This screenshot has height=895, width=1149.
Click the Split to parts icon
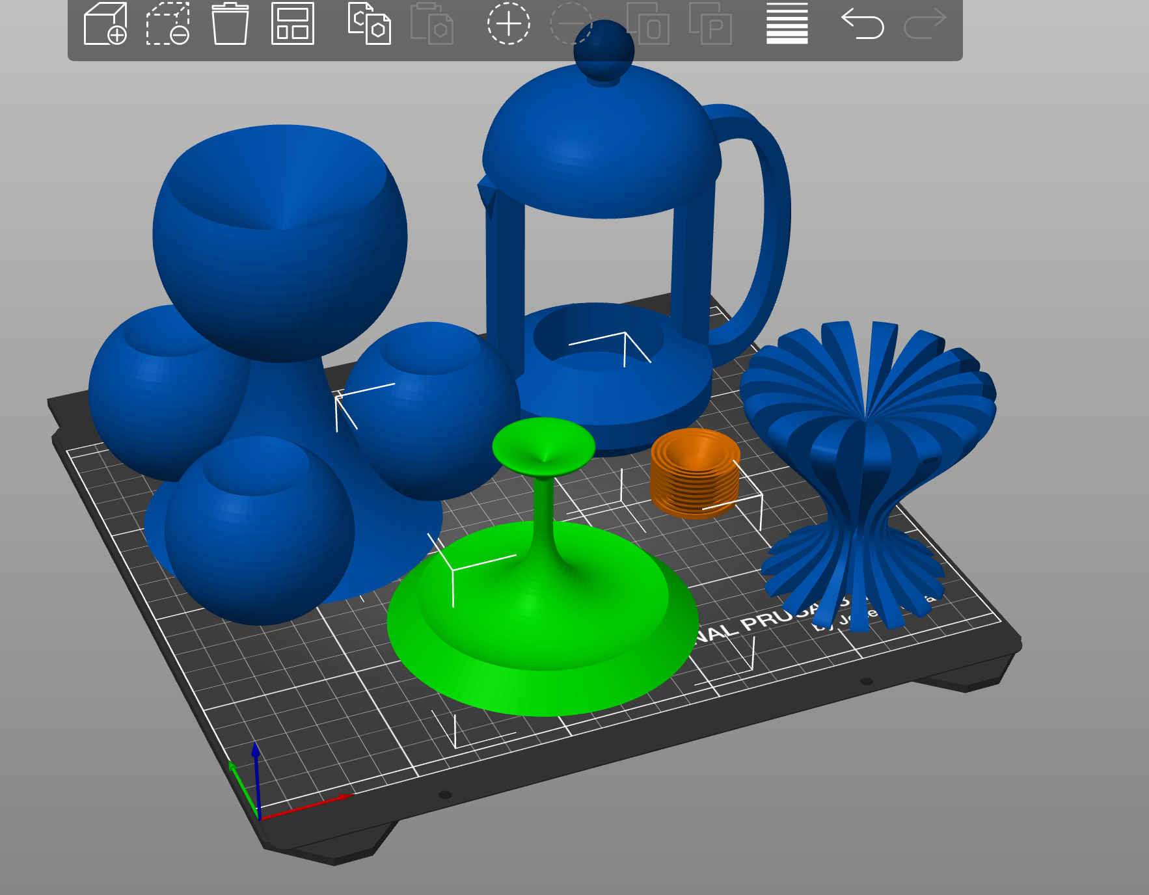point(710,23)
